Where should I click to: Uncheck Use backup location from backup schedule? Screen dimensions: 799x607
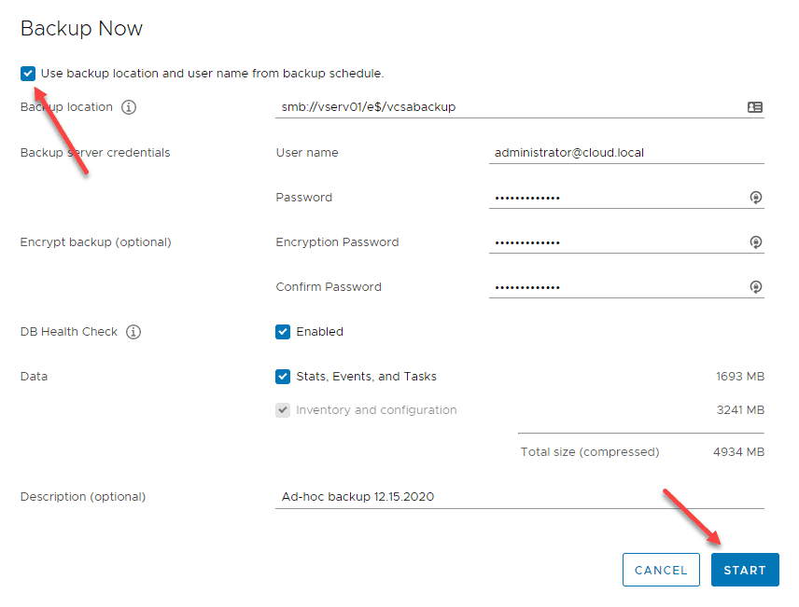point(28,73)
